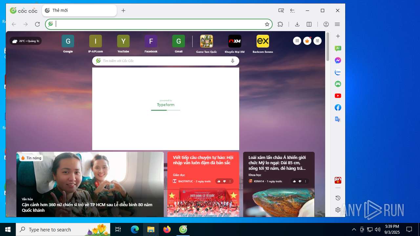The width and height of the screenshot is (420, 236).
Task: Open the Google shortcut tile
Action: [68, 41]
